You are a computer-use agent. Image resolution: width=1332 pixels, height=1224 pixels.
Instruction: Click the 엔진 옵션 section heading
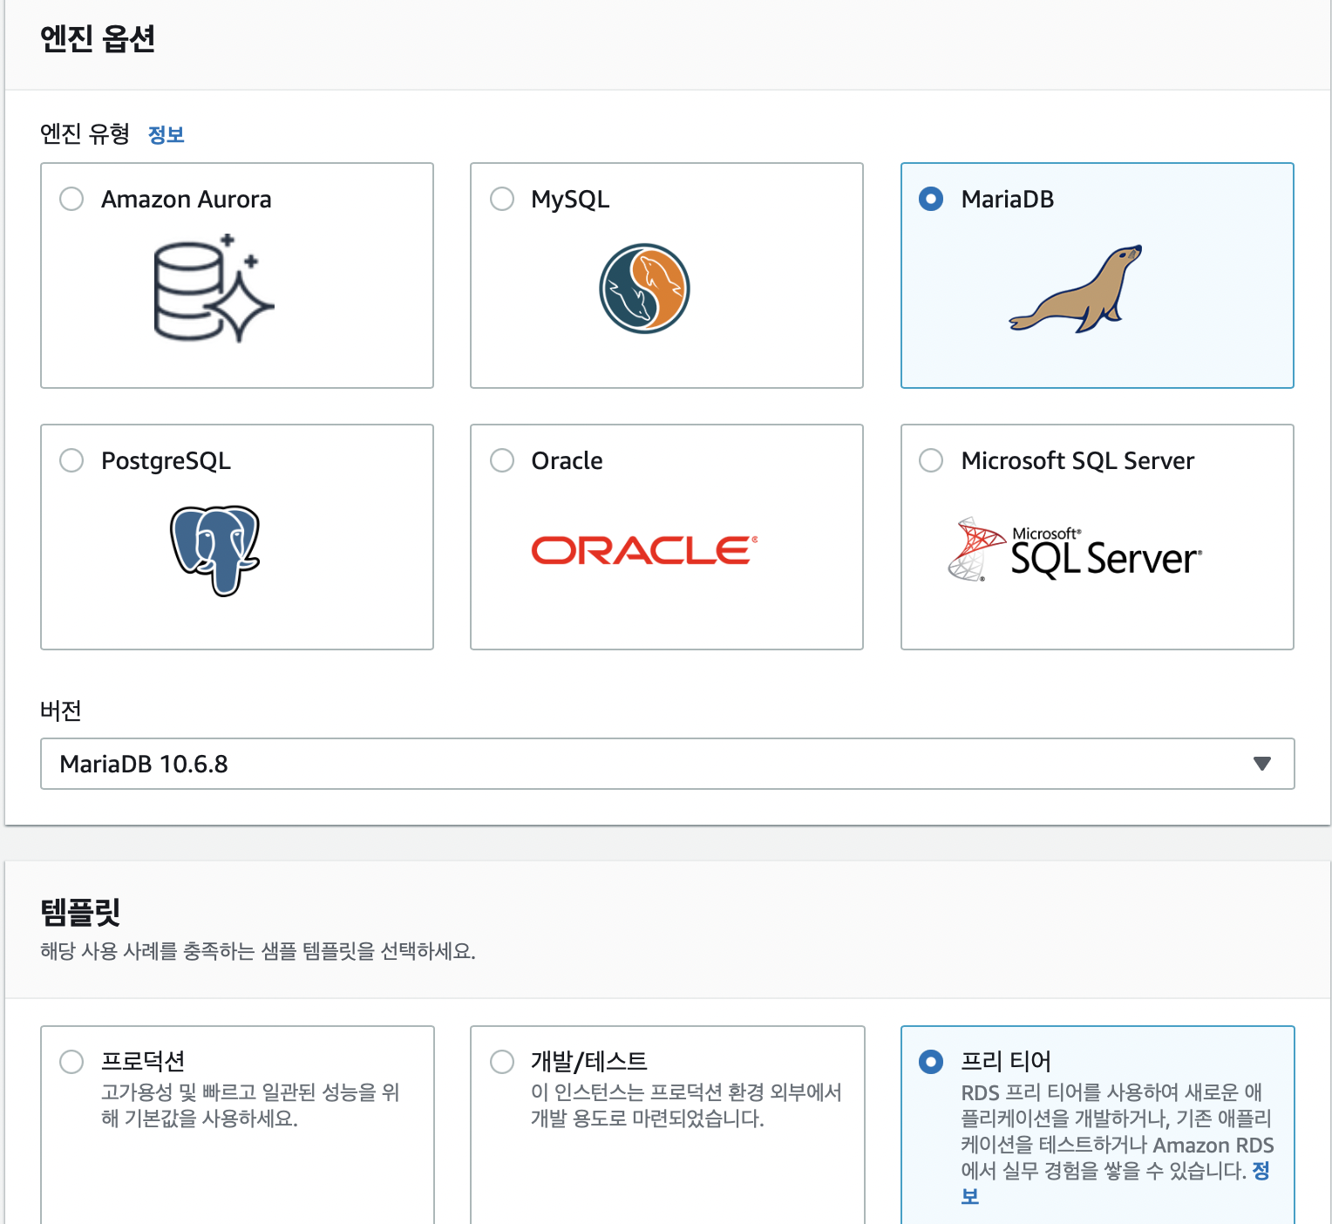(x=98, y=38)
